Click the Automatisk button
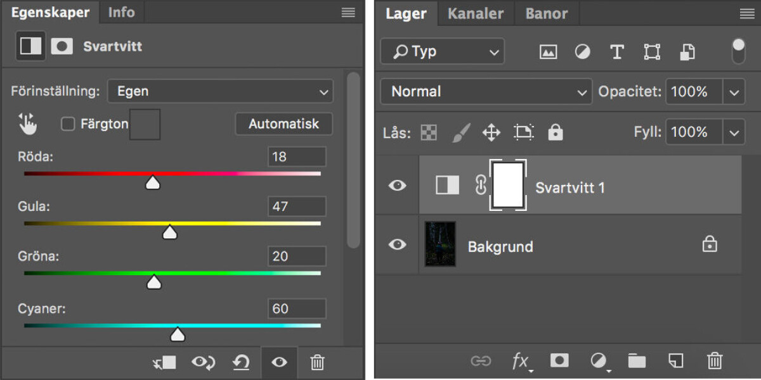This screenshot has height=380, width=761. click(x=283, y=123)
